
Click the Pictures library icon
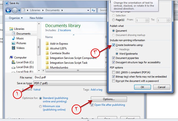[x=13, y=43]
